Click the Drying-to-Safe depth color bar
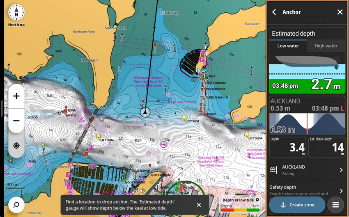This screenshot has width=349, height=217. tap(240, 210)
